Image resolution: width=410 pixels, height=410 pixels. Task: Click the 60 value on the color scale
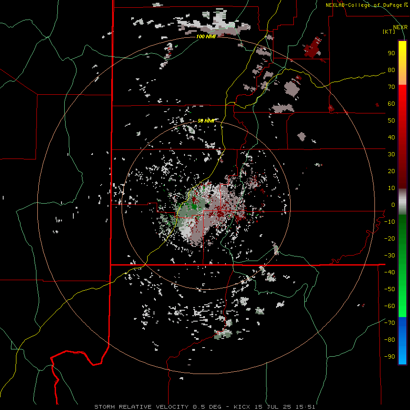click(x=391, y=104)
